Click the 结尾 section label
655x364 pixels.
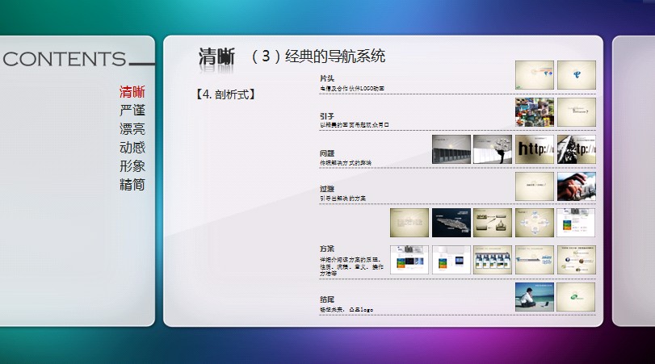coord(327,299)
